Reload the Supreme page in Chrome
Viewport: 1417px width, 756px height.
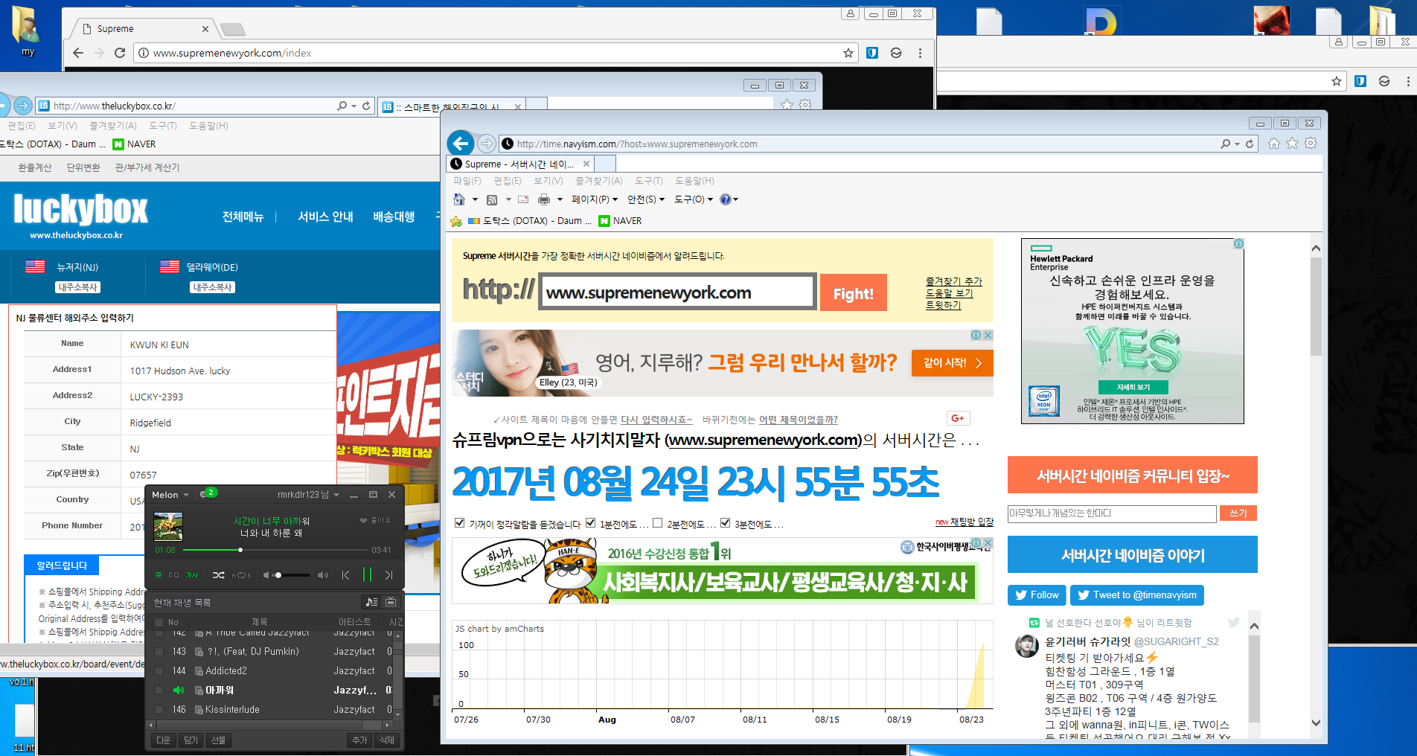[x=120, y=53]
